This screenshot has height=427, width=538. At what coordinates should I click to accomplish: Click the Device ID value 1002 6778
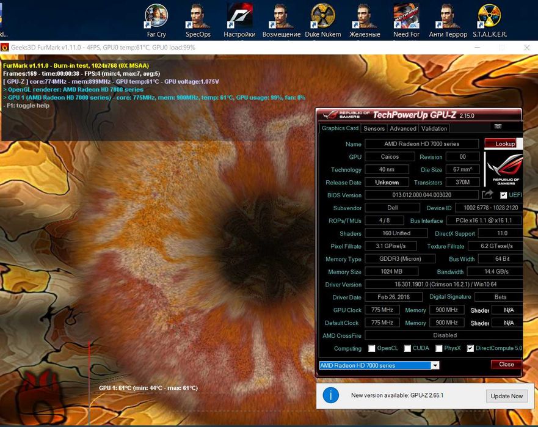click(489, 208)
